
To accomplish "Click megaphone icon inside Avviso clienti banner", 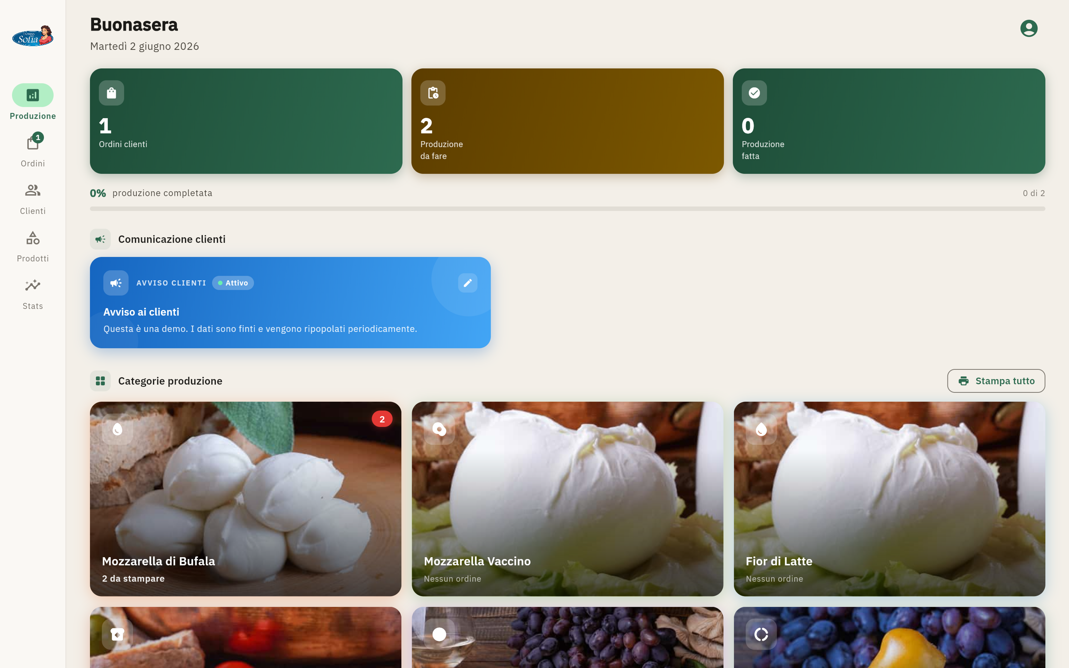I will coord(116,283).
